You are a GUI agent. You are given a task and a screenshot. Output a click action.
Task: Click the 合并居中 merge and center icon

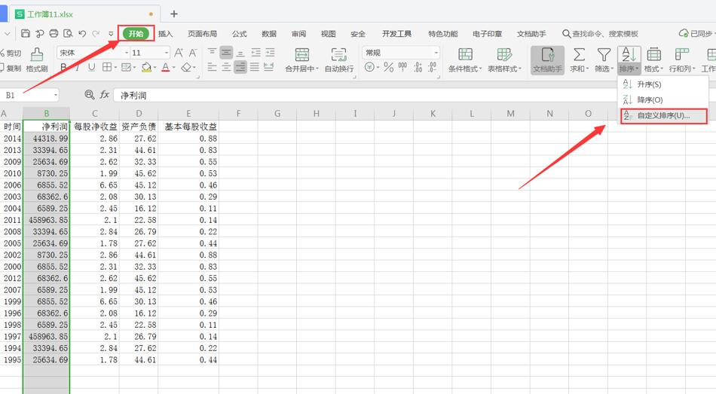point(301,55)
